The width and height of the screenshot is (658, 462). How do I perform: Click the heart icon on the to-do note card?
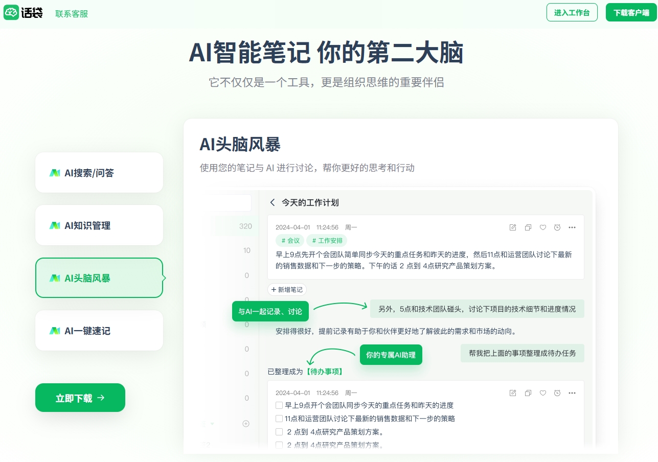coord(543,393)
